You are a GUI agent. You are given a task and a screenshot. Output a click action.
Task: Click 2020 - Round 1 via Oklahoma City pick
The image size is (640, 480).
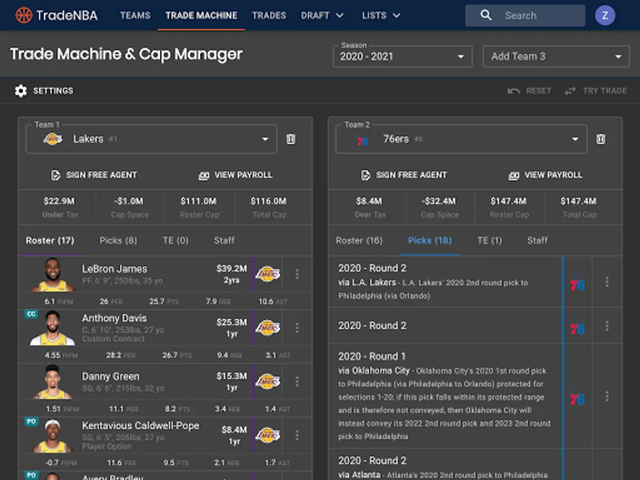445,396
